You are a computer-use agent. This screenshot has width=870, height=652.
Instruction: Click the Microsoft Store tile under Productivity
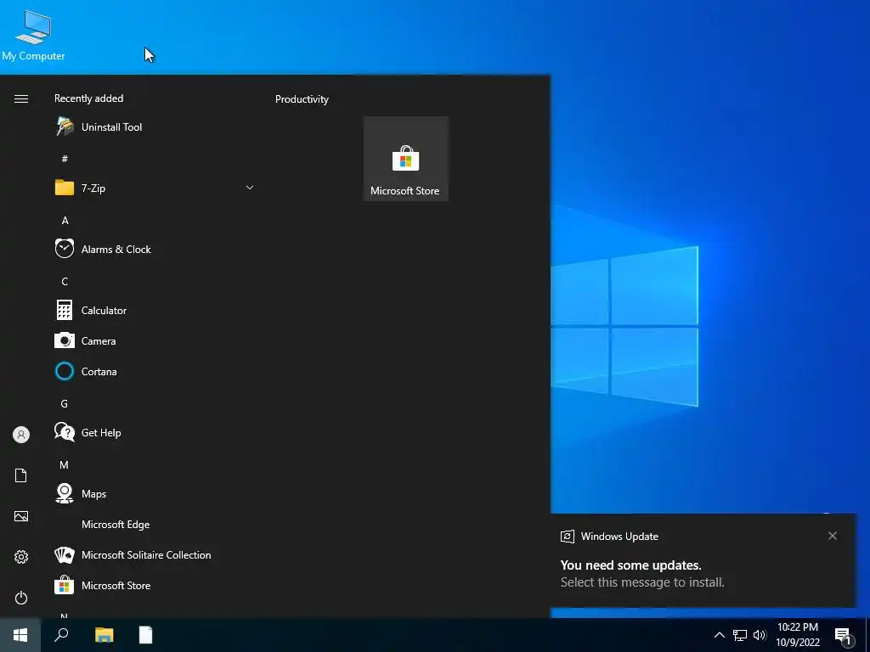point(405,159)
